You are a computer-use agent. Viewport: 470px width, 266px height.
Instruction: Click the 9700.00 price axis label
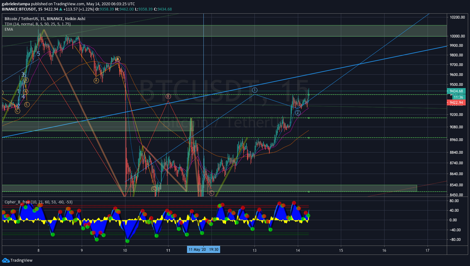pyautogui.click(x=456, y=65)
